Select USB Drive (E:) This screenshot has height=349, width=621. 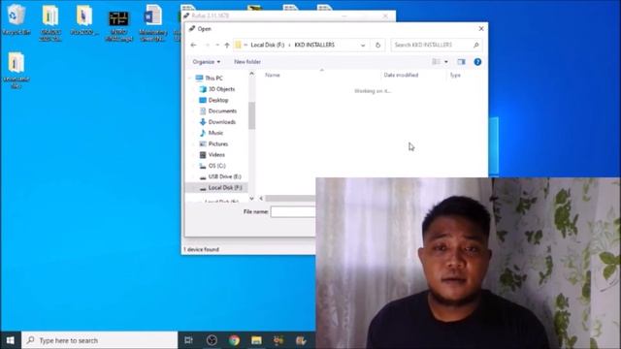[224, 176]
